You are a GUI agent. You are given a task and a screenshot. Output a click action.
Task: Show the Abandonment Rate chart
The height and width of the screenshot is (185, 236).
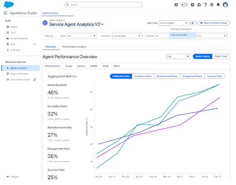(x=167, y=76)
